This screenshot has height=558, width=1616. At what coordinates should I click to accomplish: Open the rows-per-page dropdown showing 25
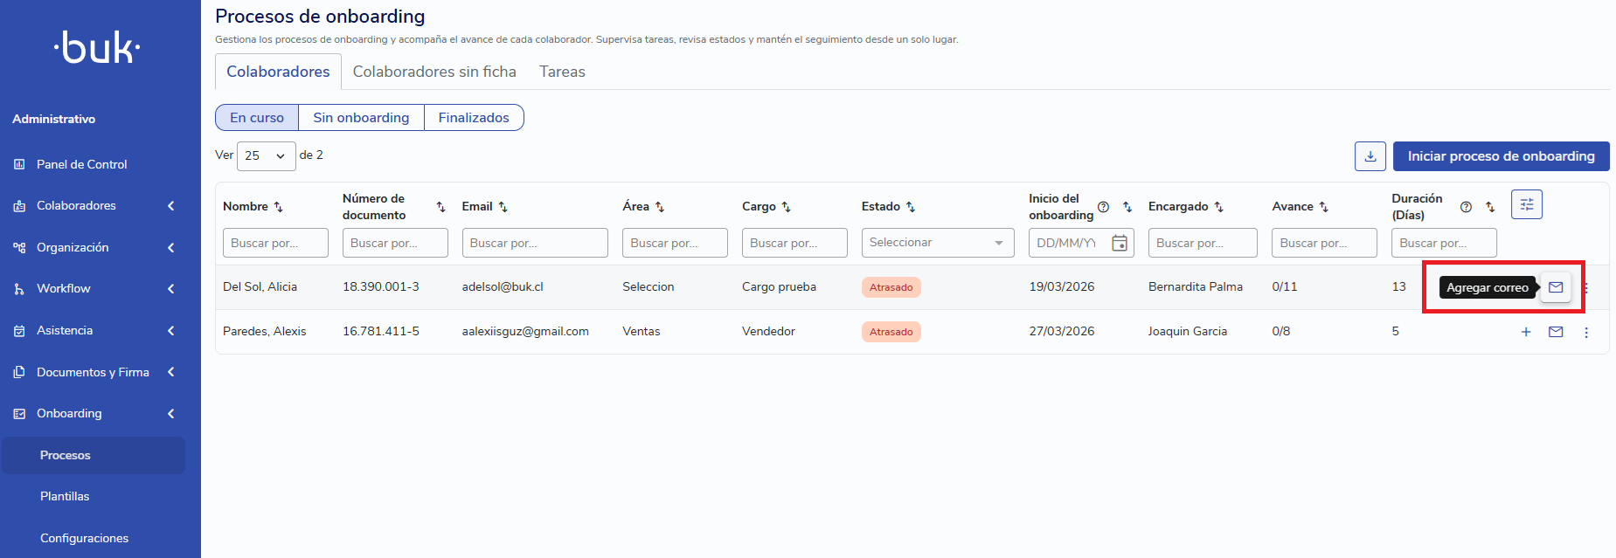point(266,156)
